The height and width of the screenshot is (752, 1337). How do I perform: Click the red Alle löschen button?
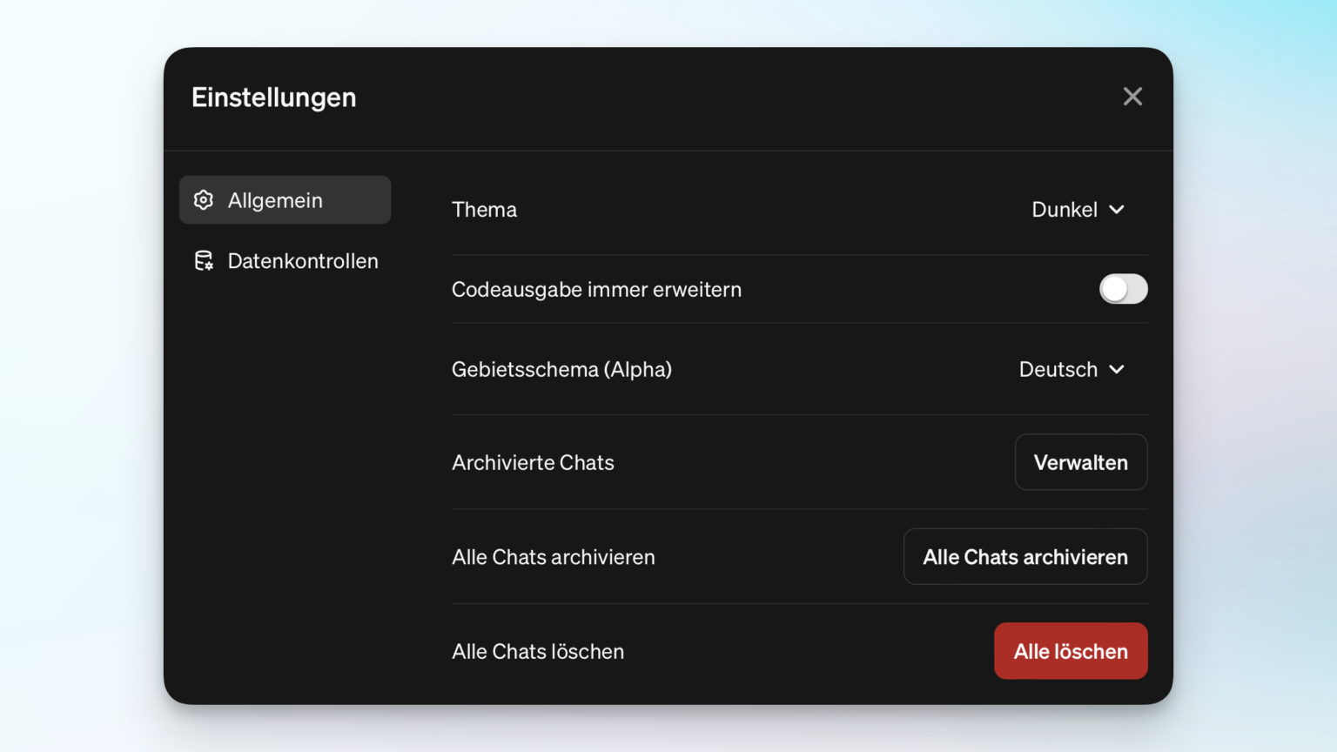click(1071, 650)
